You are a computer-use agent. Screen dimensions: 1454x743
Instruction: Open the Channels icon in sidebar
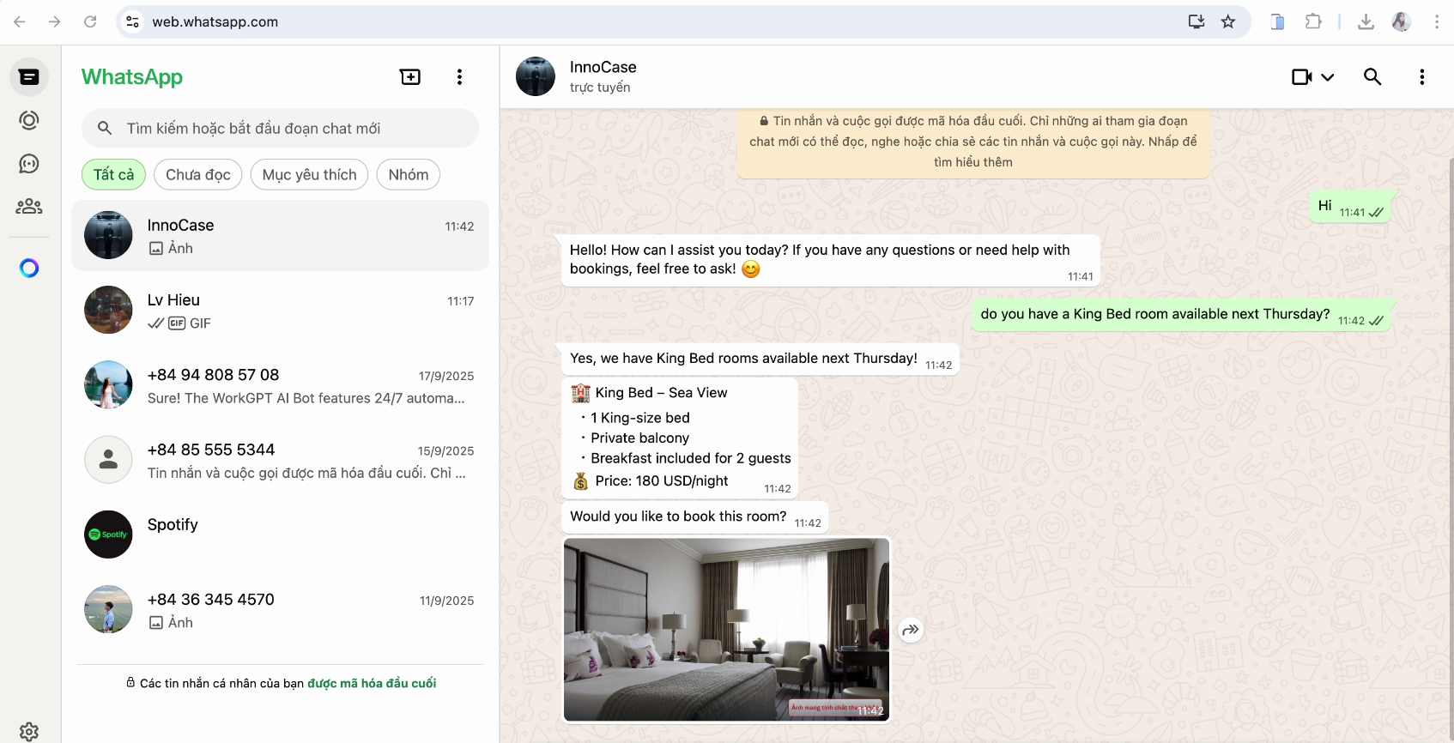point(29,164)
